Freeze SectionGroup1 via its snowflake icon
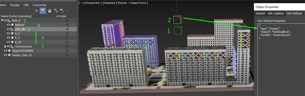Image resolution: width=305 pixels, height=96 pixels. point(67,46)
